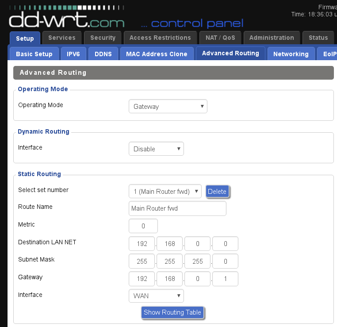Image resolution: width=337 pixels, height=327 pixels.
Task: Open the Basic Setup sub-tab
Action: pyautogui.click(x=34, y=54)
